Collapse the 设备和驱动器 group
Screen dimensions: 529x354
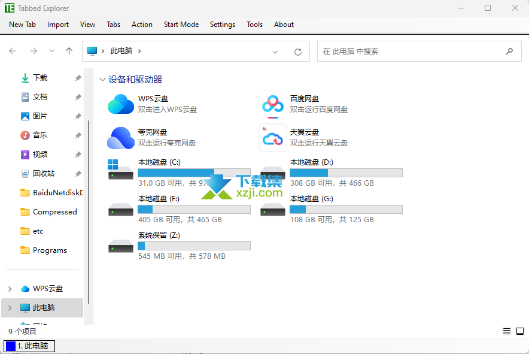click(x=102, y=80)
